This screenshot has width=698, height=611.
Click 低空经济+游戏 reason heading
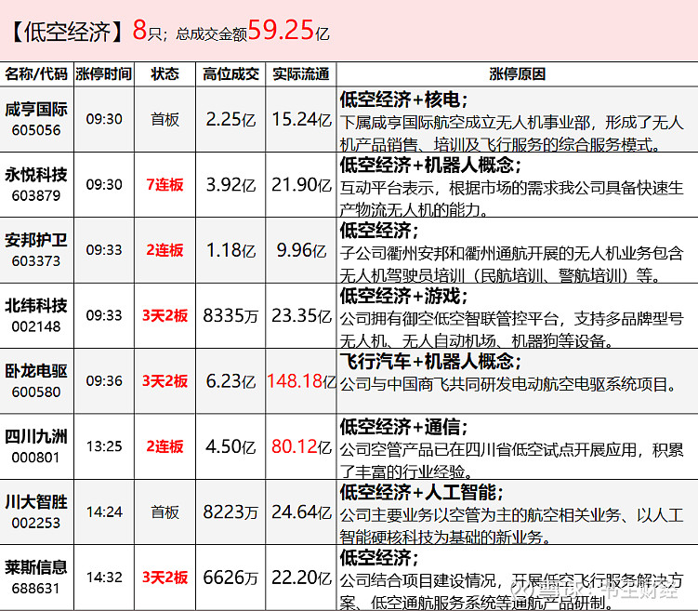click(403, 296)
